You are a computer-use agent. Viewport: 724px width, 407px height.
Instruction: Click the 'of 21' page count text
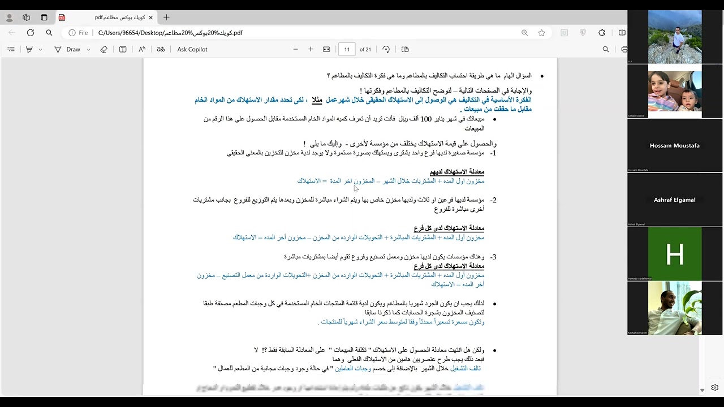[365, 49]
